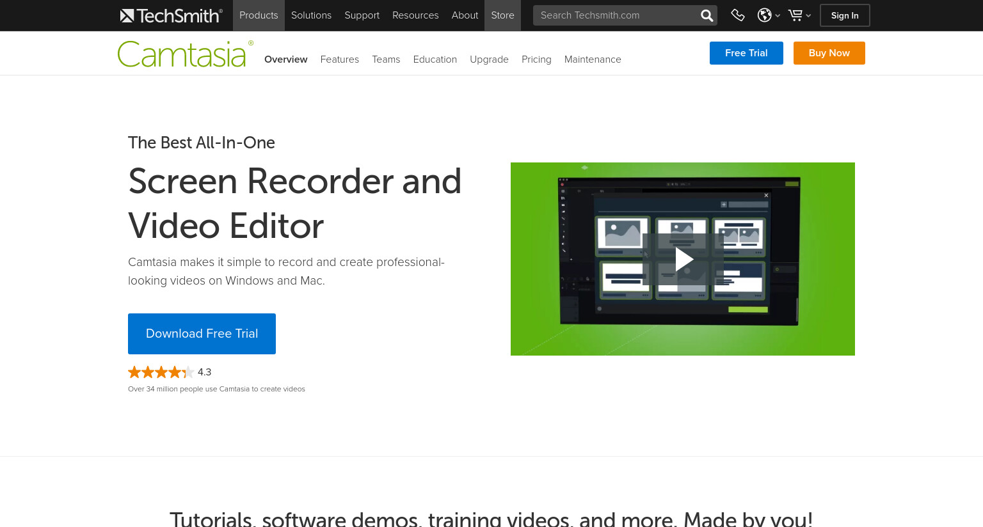Open the Resources menu

(415, 15)
